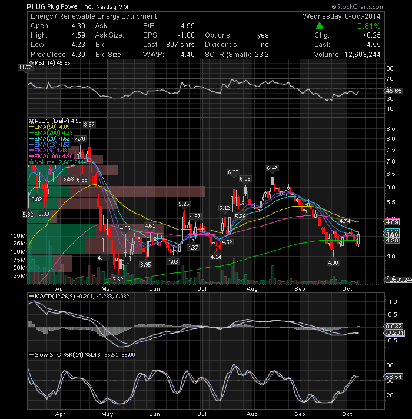
Task: Click the 8.37 peak price label
Action: coord(89,125)
